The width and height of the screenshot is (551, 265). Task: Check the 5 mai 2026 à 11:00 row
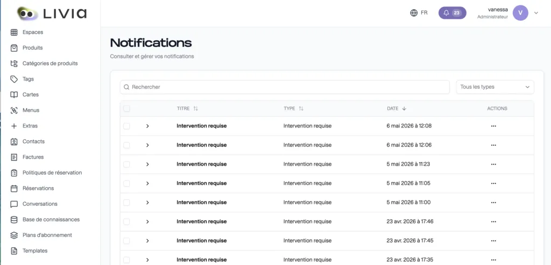[x=126, y=203]
